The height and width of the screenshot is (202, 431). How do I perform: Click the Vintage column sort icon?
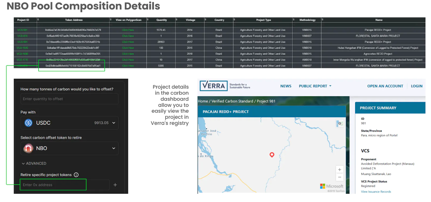176,20
